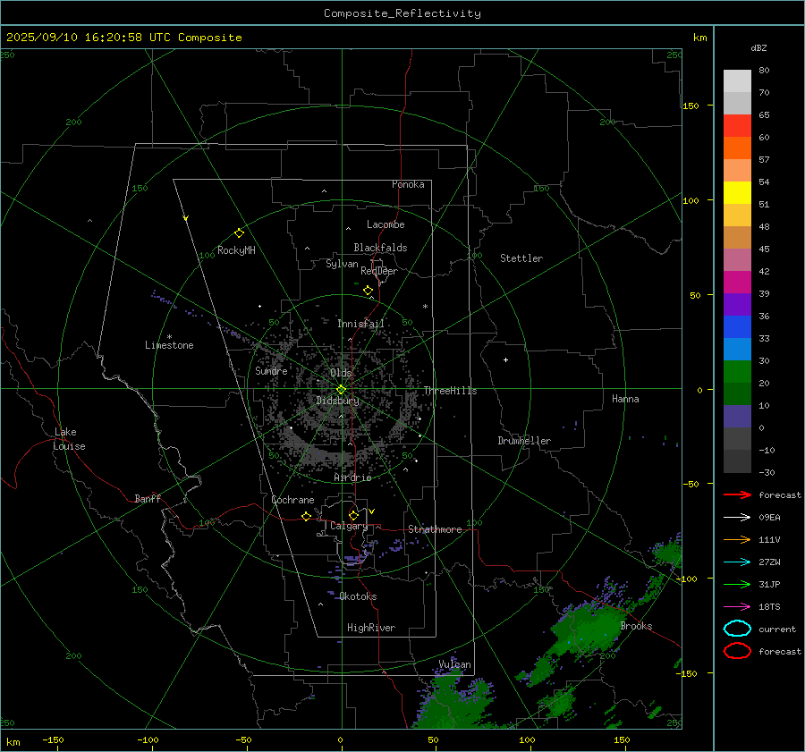Screen dimensions: 805x752
Task: Click the '18TS' legend text
Action: coord(769,607)
